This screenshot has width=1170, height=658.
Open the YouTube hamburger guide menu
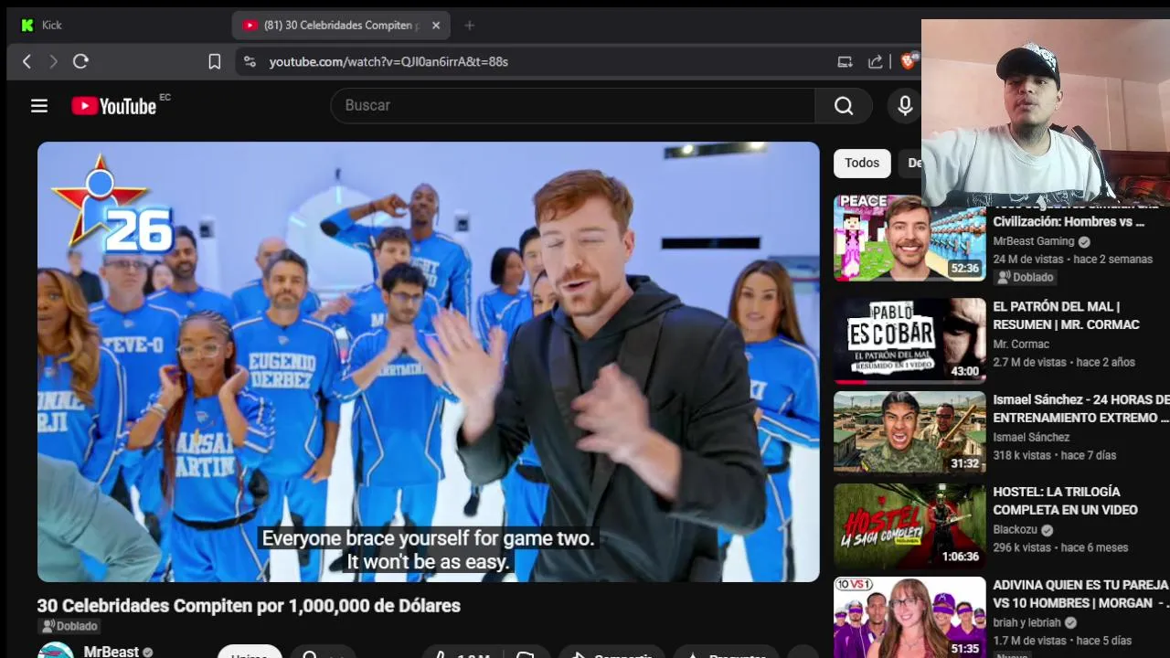[x=39, y=106]
